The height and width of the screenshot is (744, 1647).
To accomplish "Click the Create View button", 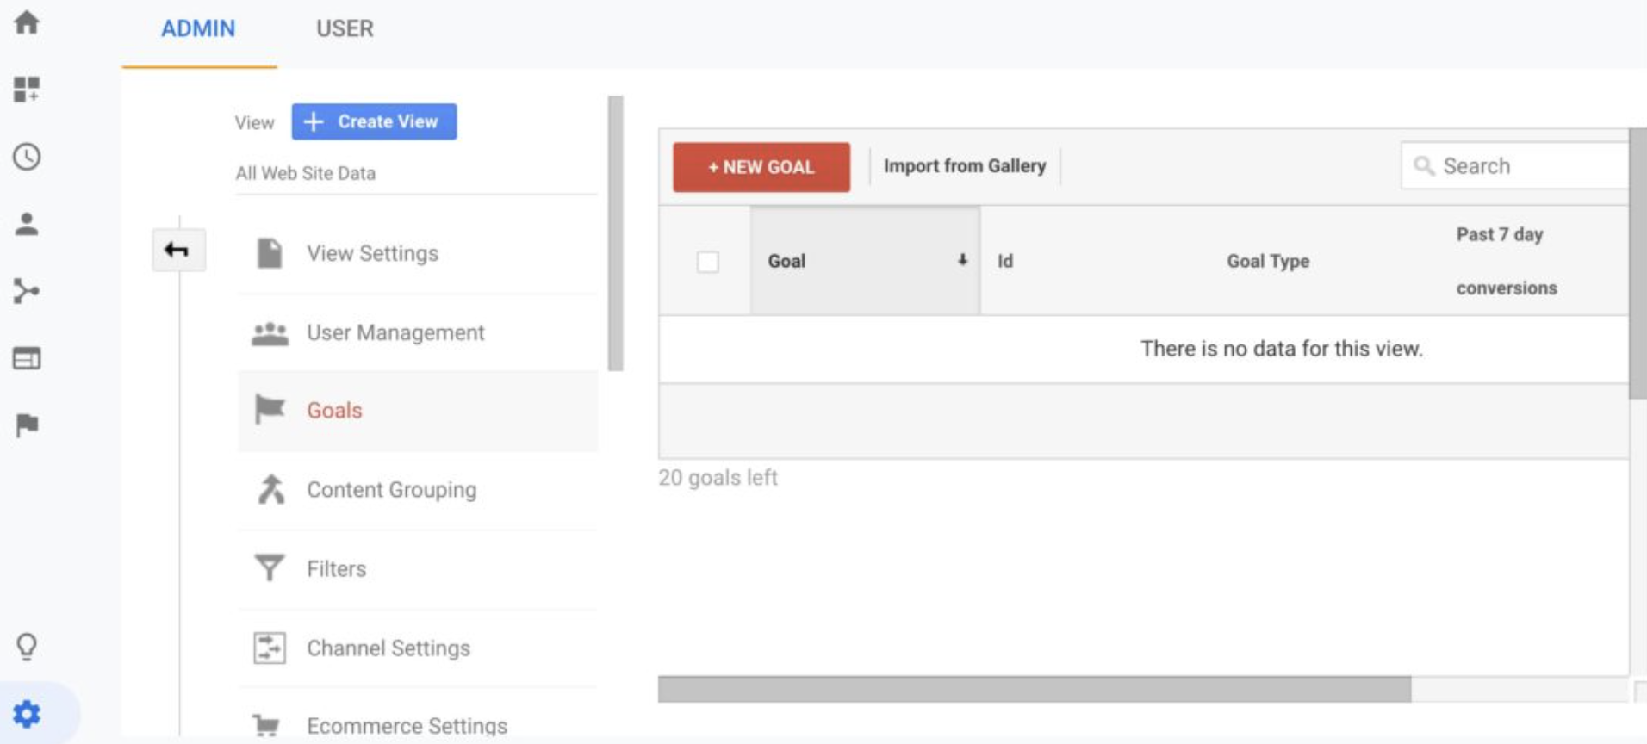I will coord(374,121).
